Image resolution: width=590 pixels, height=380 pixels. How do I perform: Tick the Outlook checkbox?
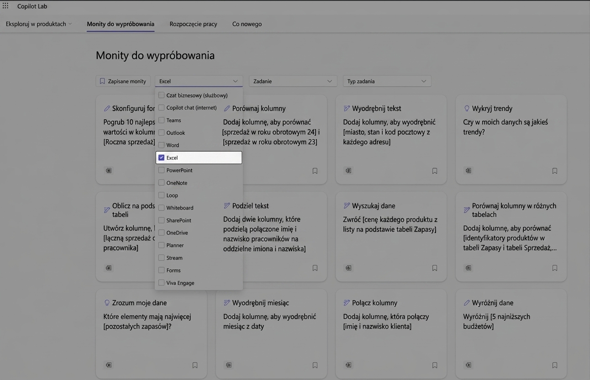(161, 132)
